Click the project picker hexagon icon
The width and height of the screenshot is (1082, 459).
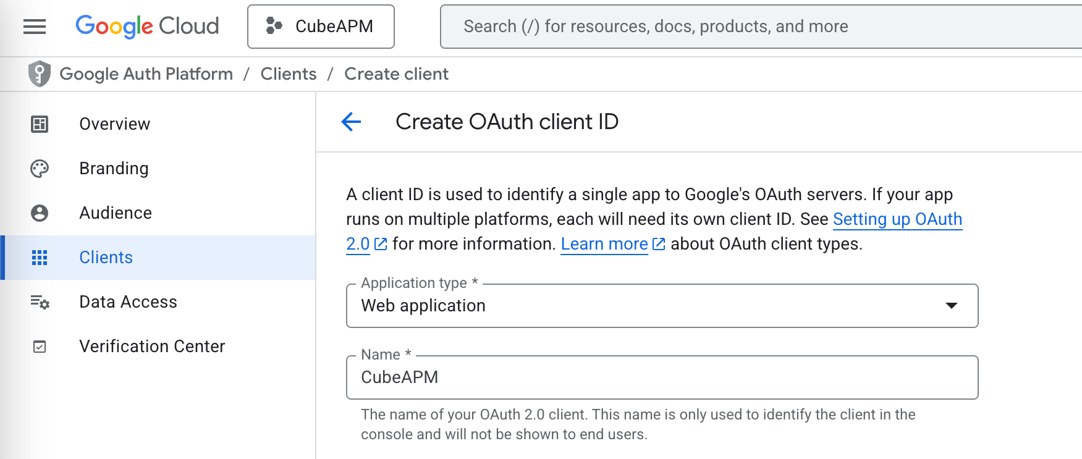click(274, 26)
